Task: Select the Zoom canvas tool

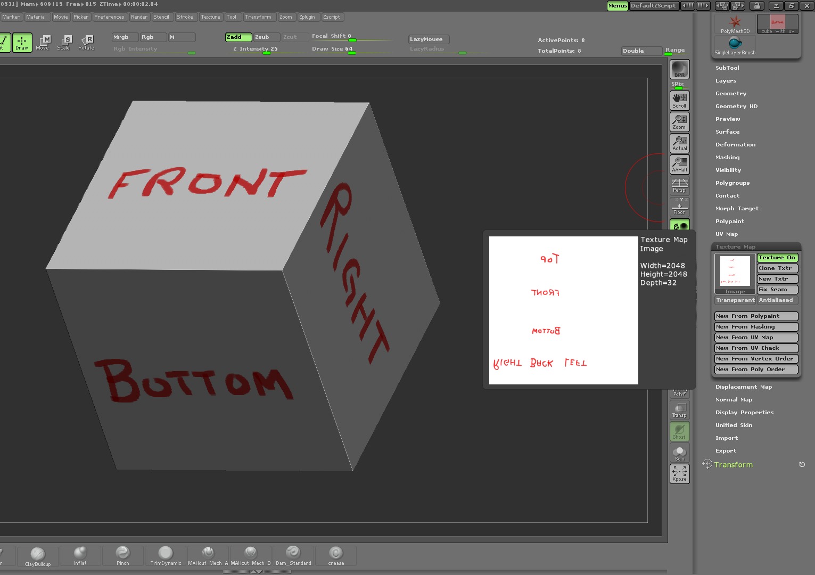Action: 679,122
